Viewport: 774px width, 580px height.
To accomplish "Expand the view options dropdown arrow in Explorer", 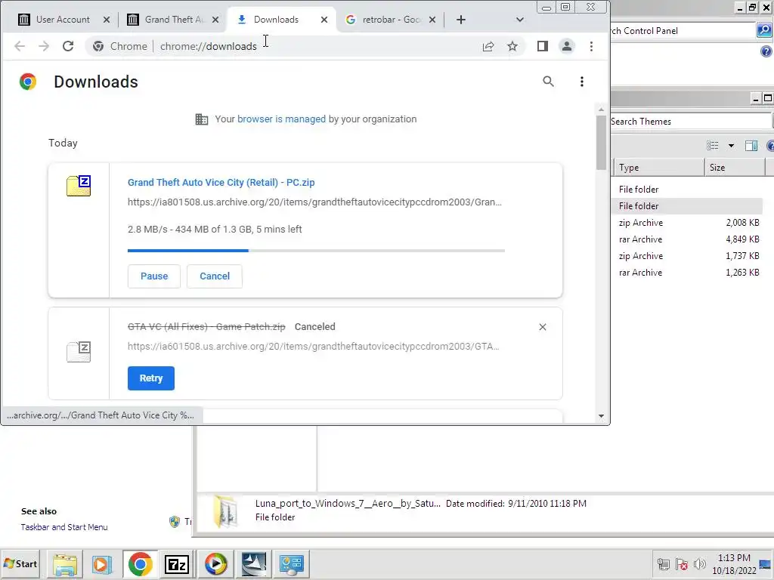I will click(731, 146).
